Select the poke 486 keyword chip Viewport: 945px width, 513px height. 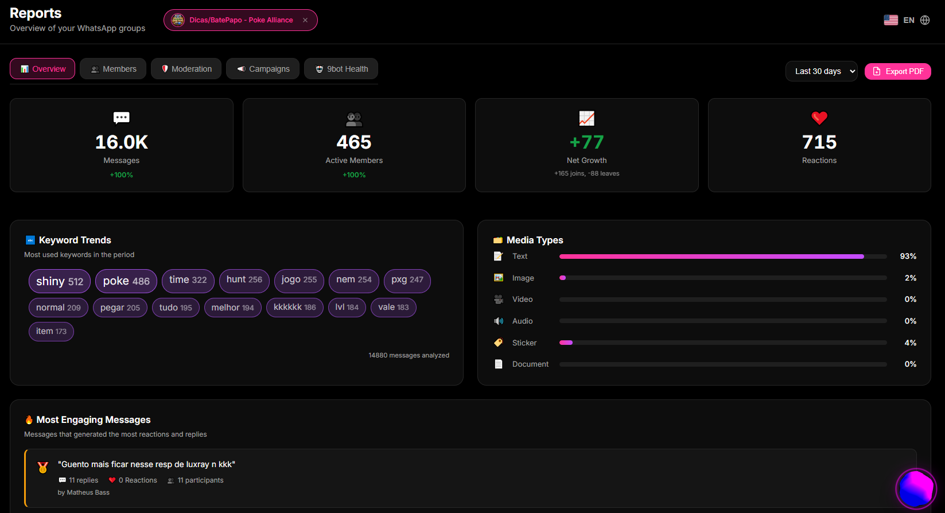point(126,281)
